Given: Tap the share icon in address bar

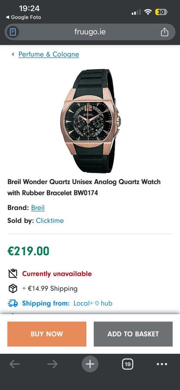Looking at the screenshot, I should pos(164,32).
